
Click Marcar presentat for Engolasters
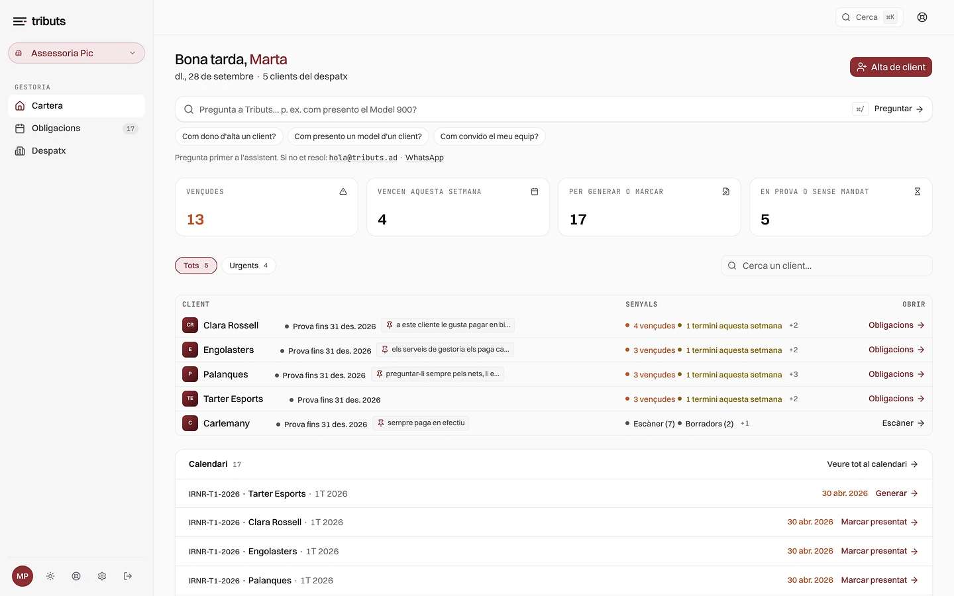880,551
